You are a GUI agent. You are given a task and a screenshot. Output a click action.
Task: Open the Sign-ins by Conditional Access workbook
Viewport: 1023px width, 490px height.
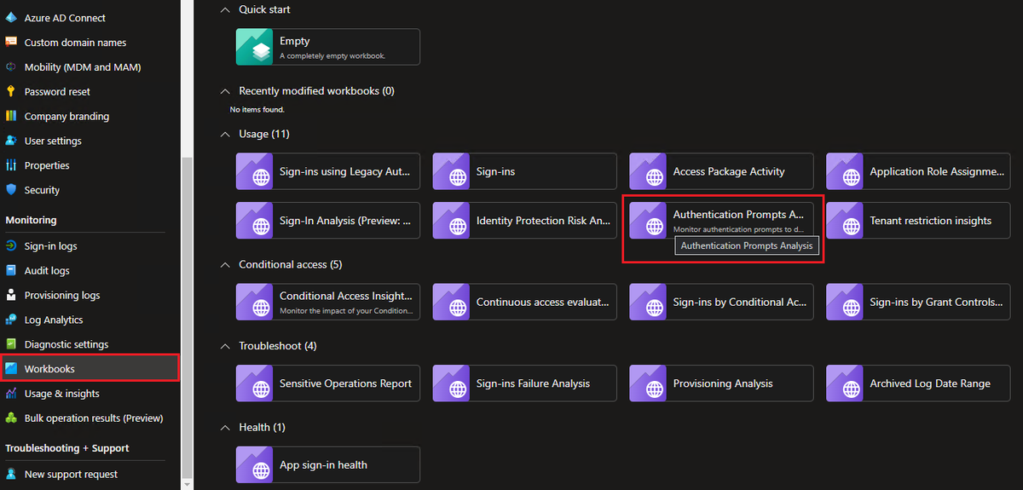tap(721, 302)
